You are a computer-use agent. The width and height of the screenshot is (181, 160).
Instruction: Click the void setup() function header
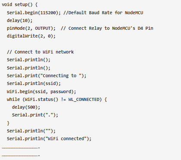[x=20, y=5]
